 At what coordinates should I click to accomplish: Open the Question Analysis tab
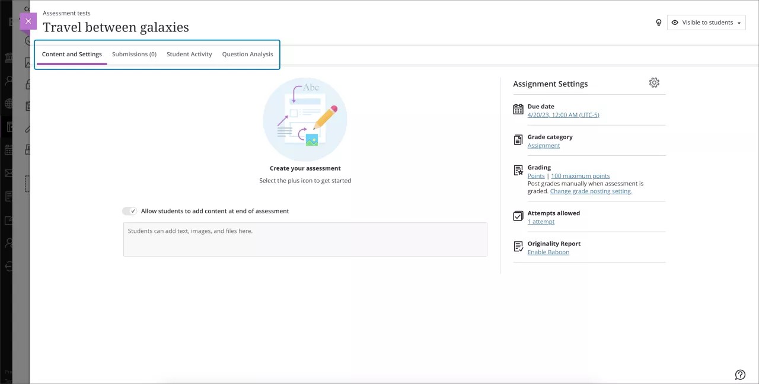[x=247, y=54]
